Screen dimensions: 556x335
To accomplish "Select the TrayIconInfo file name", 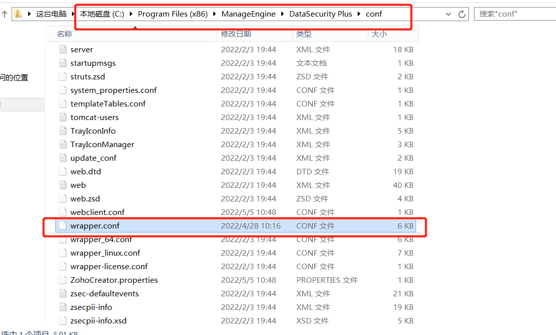I will 93,131.
